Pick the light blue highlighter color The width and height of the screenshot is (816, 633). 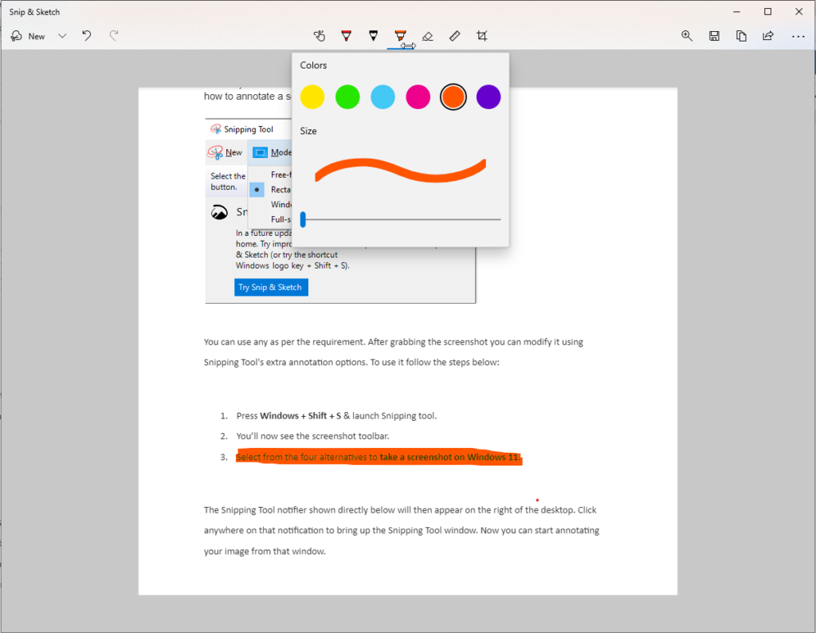383,96
